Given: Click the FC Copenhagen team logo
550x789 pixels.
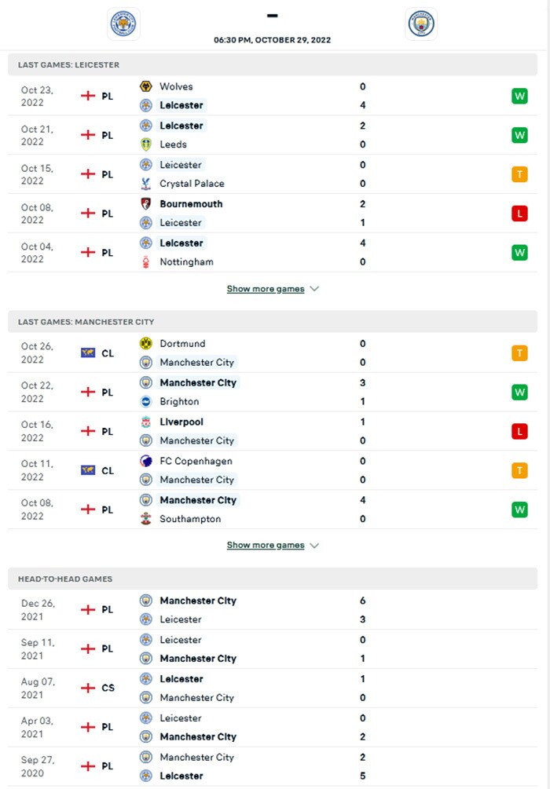Looking at the screenshot, I should [145, 462].
